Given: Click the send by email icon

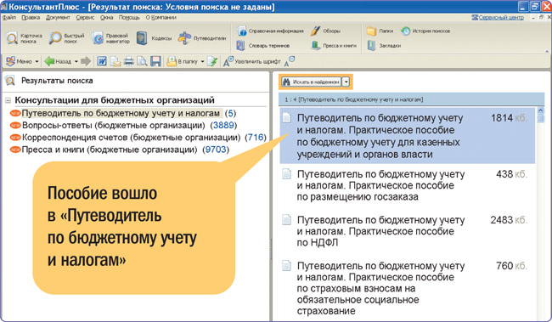Looking at the screenshot, I should [115, 61].
